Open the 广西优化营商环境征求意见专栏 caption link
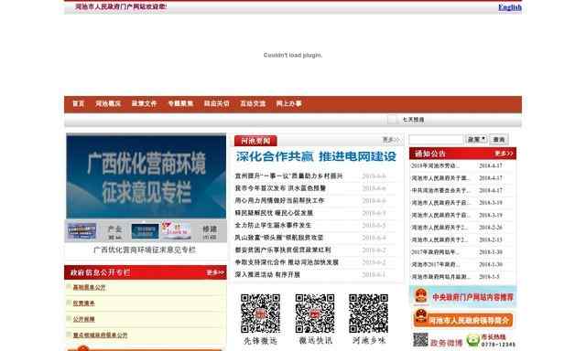 145,250
